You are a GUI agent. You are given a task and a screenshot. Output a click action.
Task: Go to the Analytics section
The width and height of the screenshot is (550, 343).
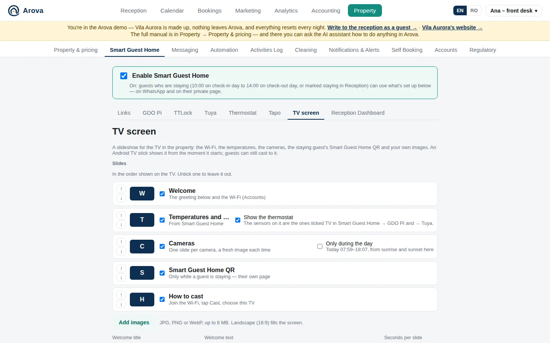tap(286, 11)
